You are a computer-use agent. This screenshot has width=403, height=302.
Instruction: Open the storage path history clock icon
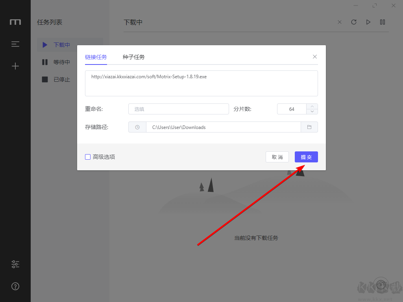(137, 127)
